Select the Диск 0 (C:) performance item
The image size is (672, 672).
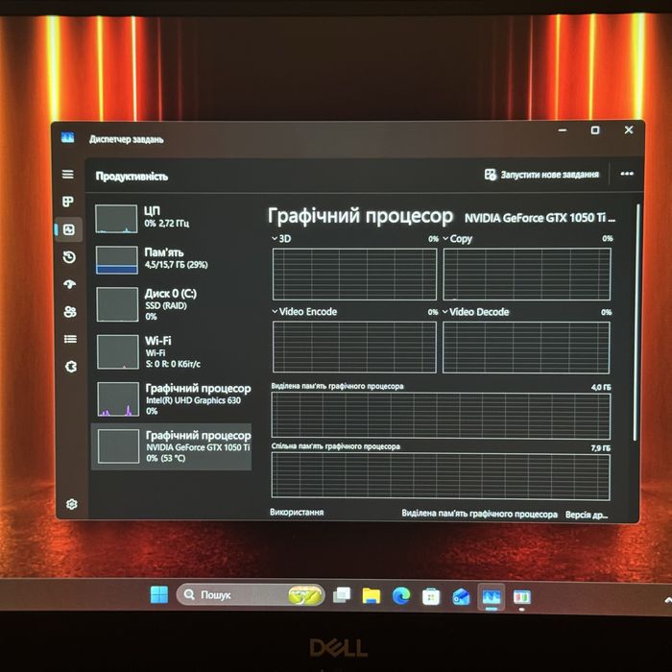point(172,304)
